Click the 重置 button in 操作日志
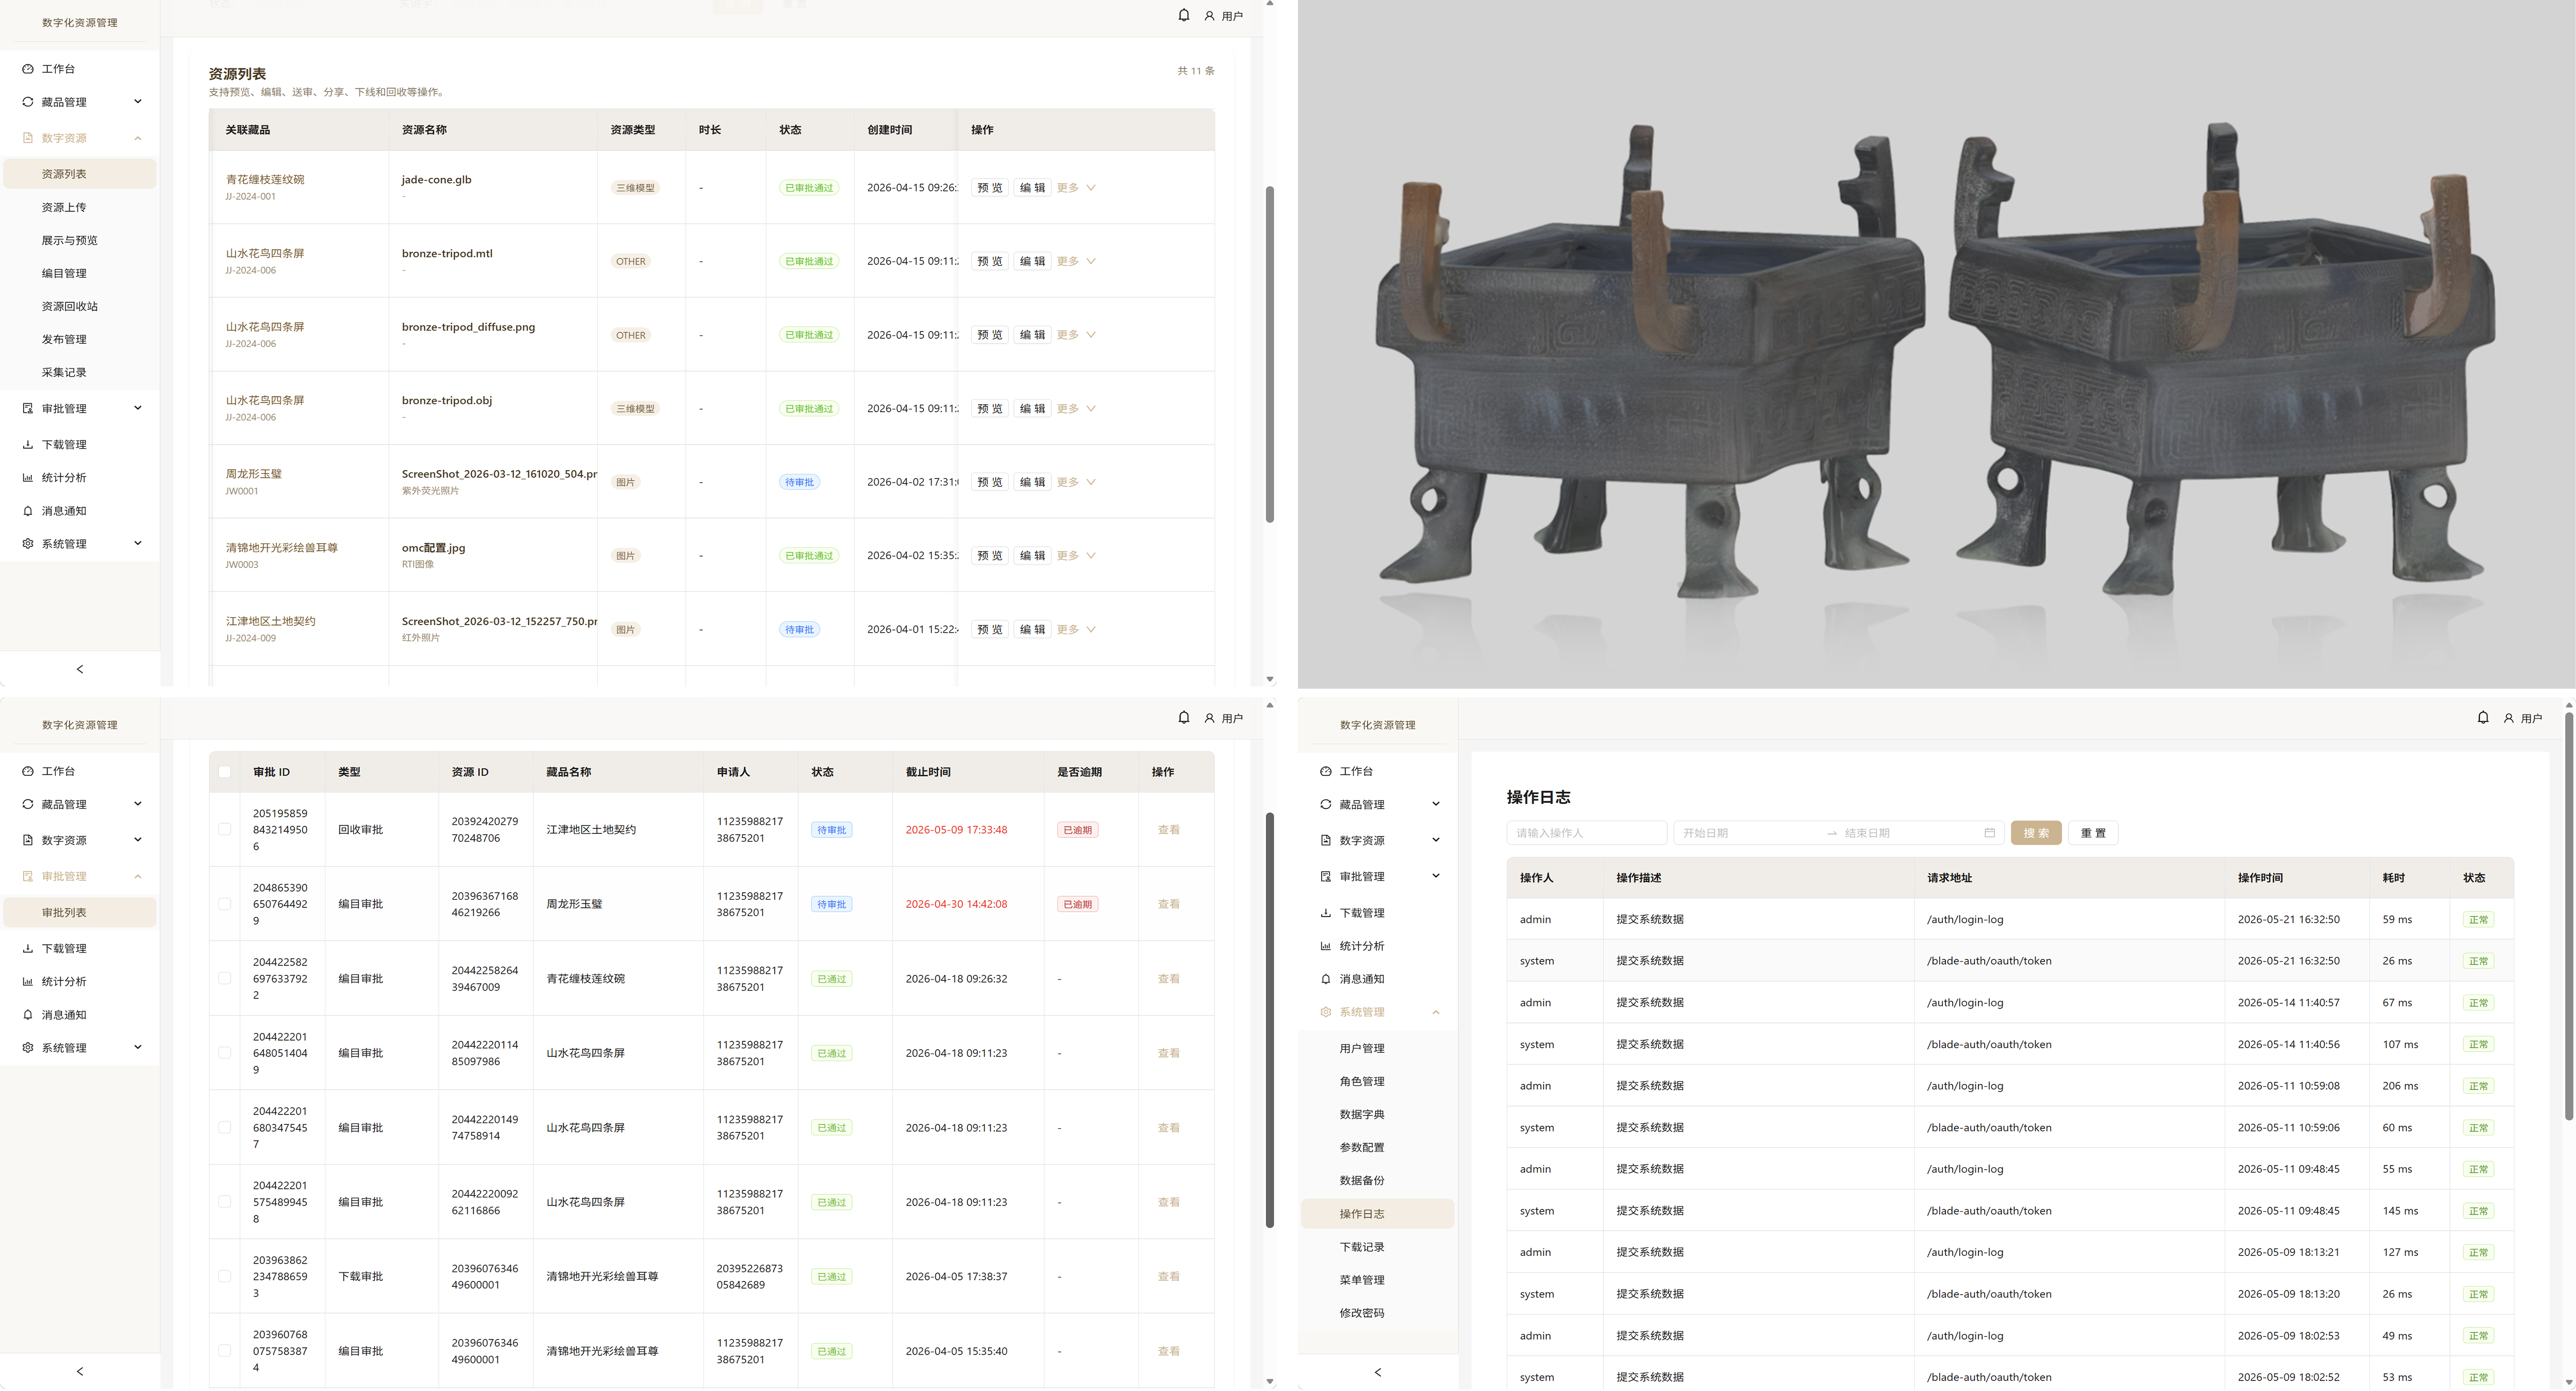Screen dimensions: 2576x1391 pyautogui.click(x=2093, y=833)
